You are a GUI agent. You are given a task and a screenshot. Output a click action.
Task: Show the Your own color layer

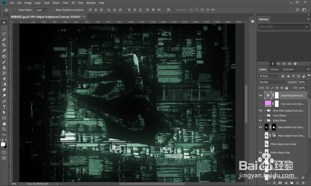[260, 104]
